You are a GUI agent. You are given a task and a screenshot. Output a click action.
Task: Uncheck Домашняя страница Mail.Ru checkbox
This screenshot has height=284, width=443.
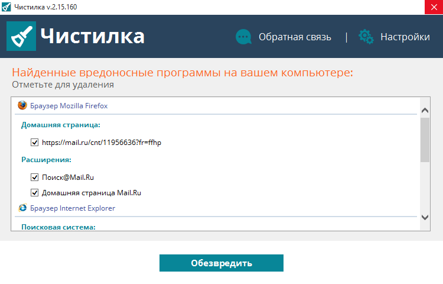(34, 193)
